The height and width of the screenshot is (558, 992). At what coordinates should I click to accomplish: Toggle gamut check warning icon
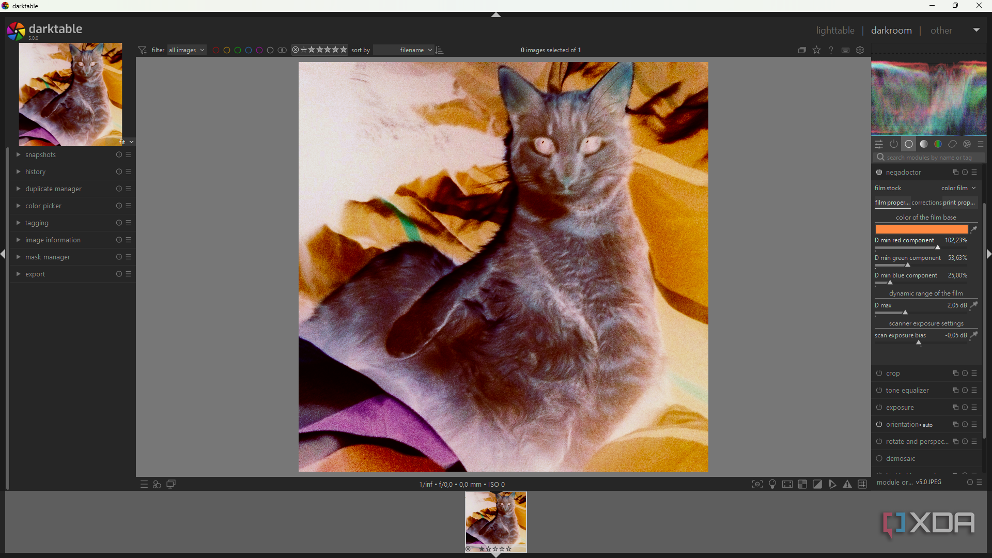pyautogui.click(x=847, y=484)
